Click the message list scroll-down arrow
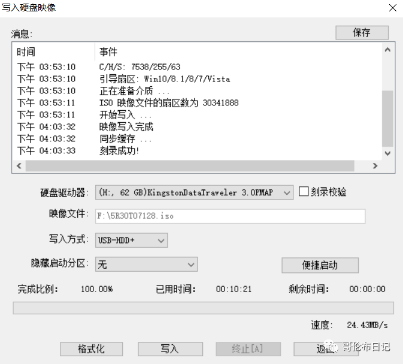Image resolution: width=403 pixels, height=364 pixels. tap(387, 153)
